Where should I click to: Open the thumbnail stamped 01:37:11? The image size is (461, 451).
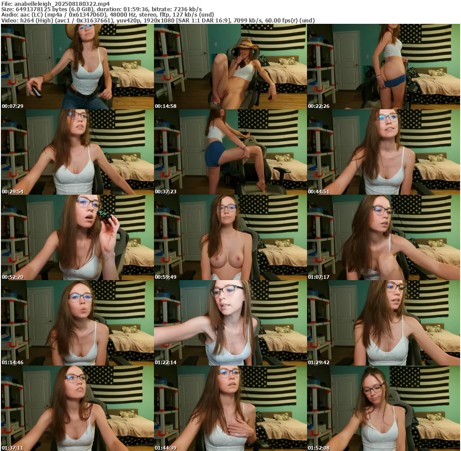tap(77, 408)
